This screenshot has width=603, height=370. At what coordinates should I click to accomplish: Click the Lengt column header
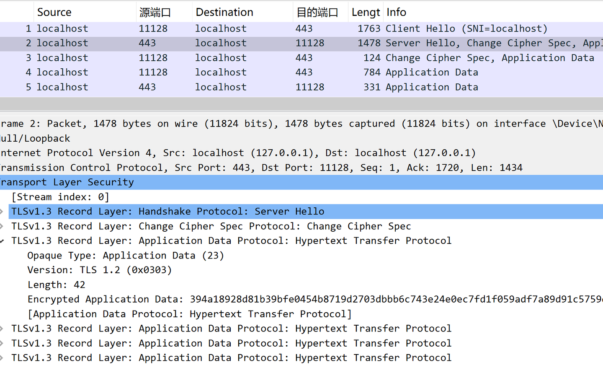pyautogui.click(x=365, y=12)
